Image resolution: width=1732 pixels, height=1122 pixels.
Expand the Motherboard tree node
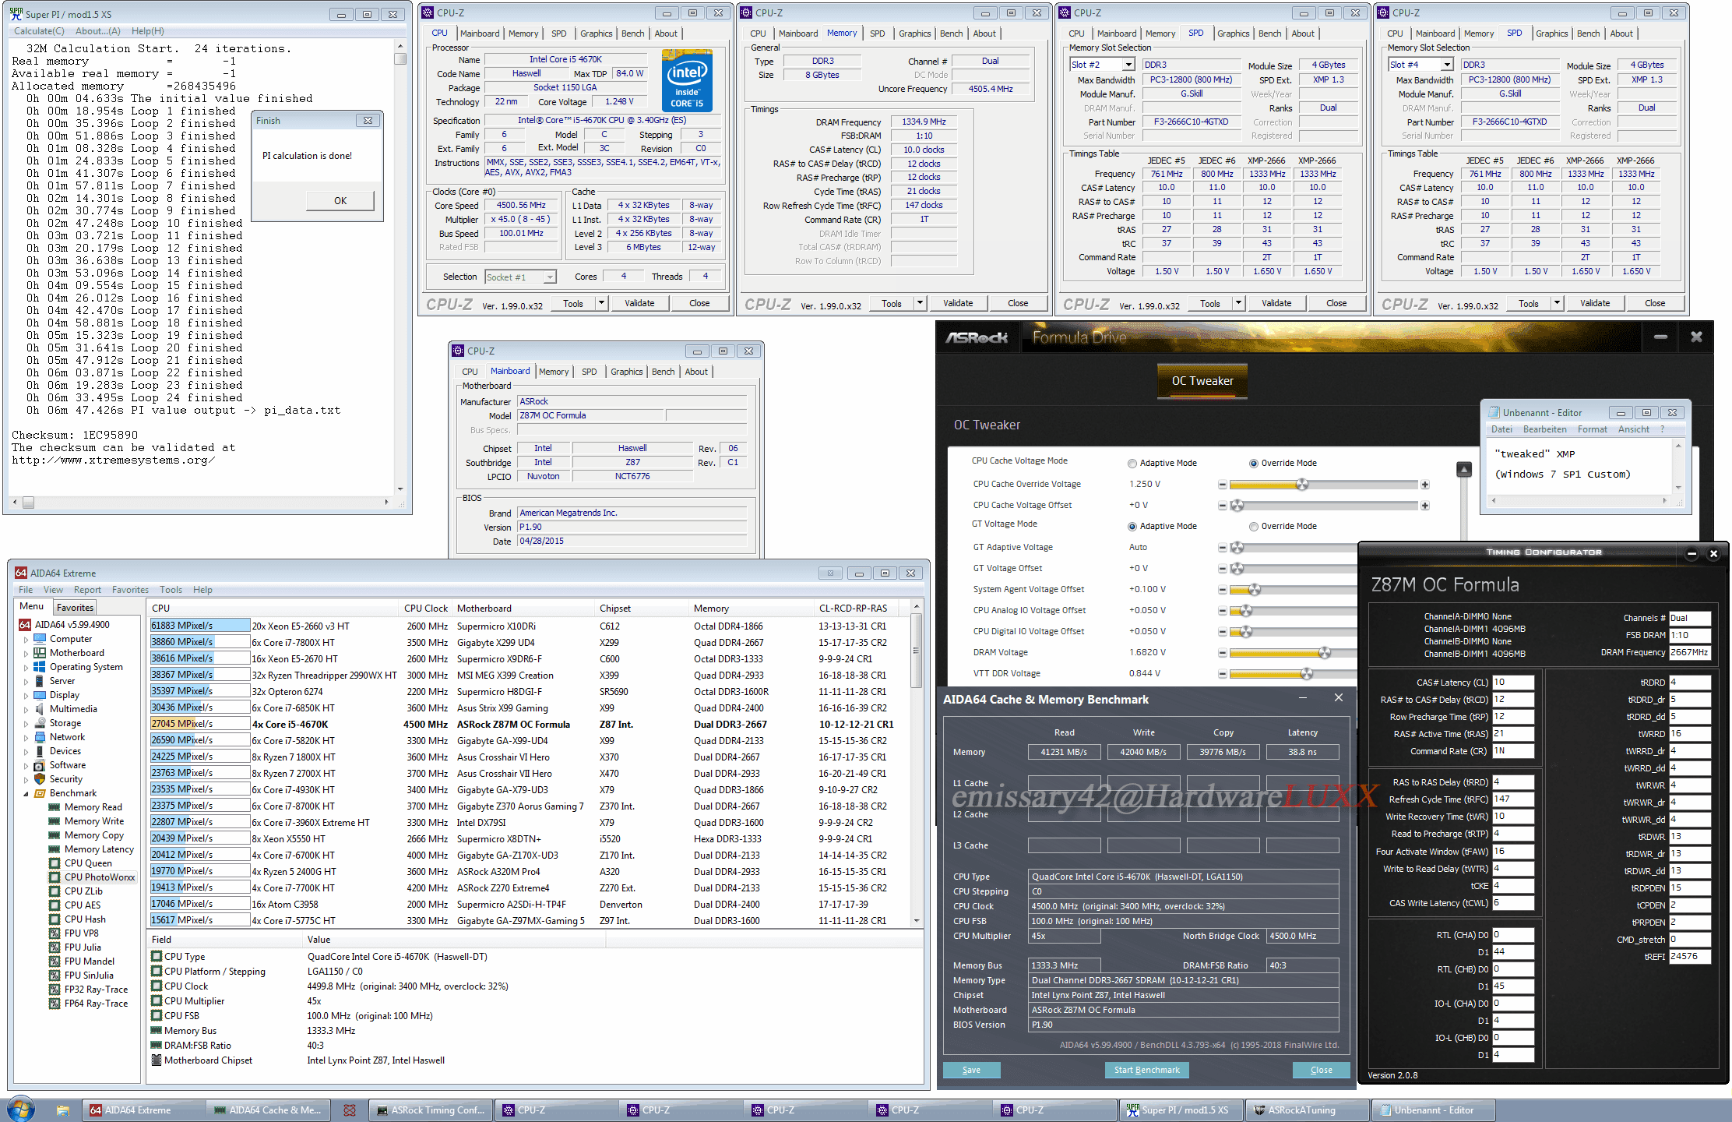(26, 654)
